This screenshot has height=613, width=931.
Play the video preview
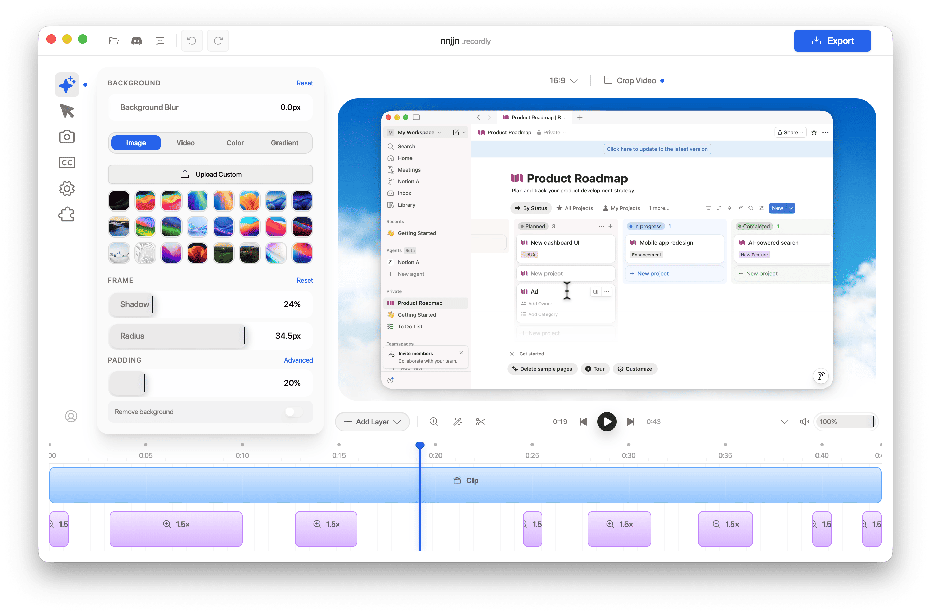pos(607,422)
